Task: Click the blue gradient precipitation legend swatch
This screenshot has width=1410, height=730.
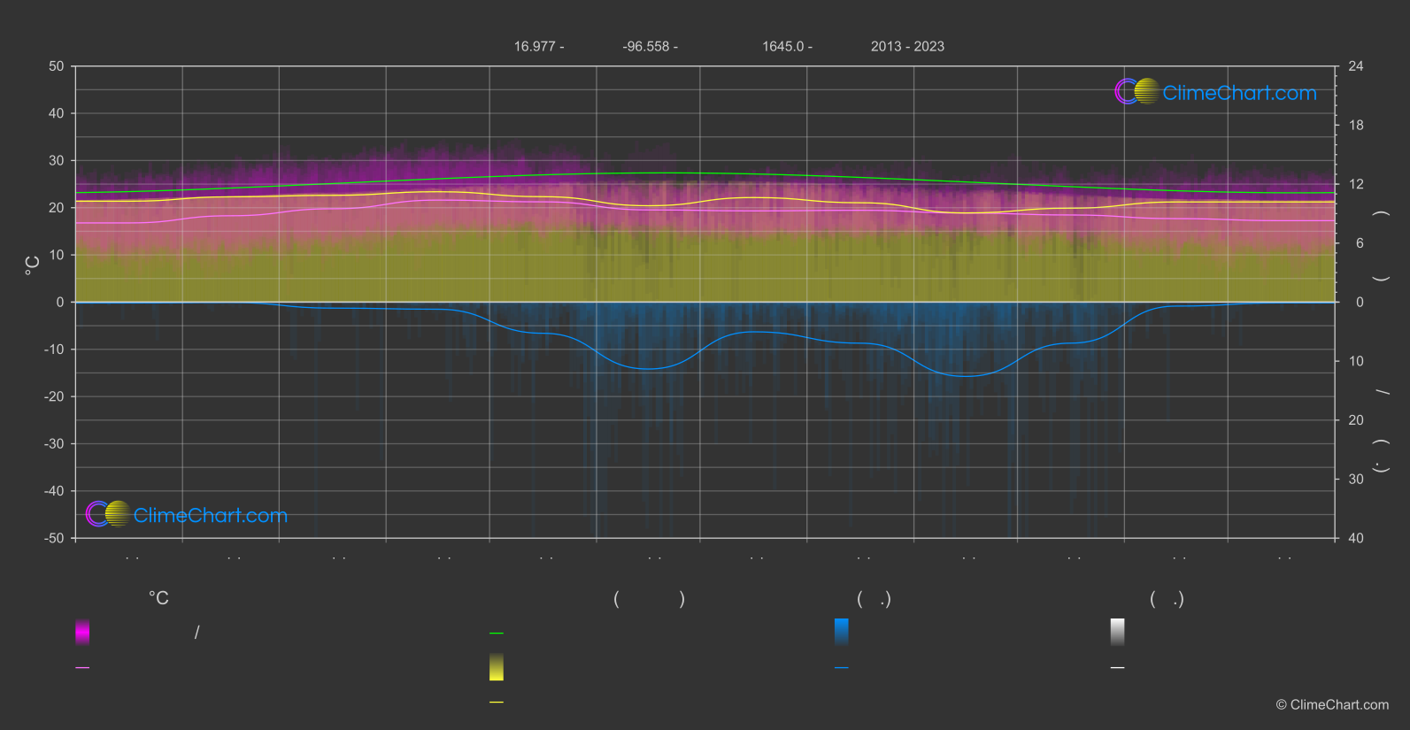Action: 842,632
